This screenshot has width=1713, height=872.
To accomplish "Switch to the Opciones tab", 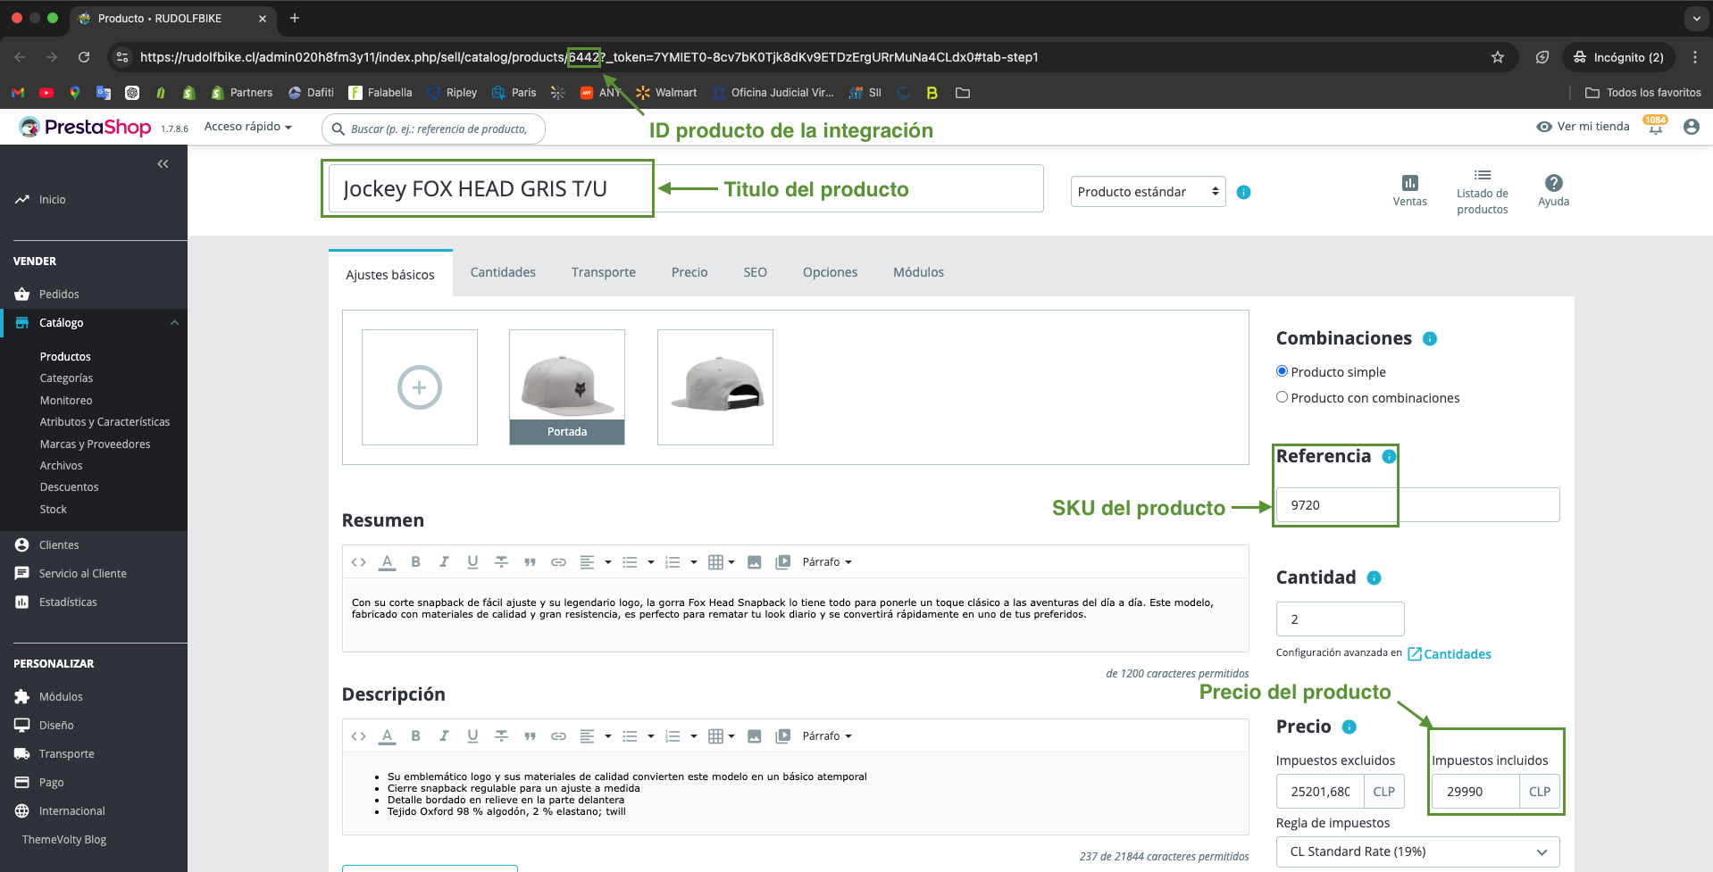I will [830, 272].
